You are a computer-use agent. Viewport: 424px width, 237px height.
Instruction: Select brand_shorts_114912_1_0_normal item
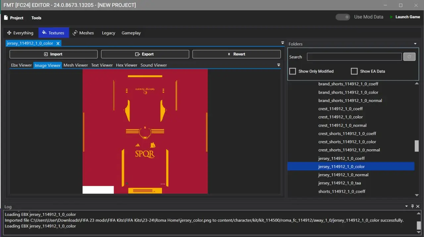(x=350, y=101)
